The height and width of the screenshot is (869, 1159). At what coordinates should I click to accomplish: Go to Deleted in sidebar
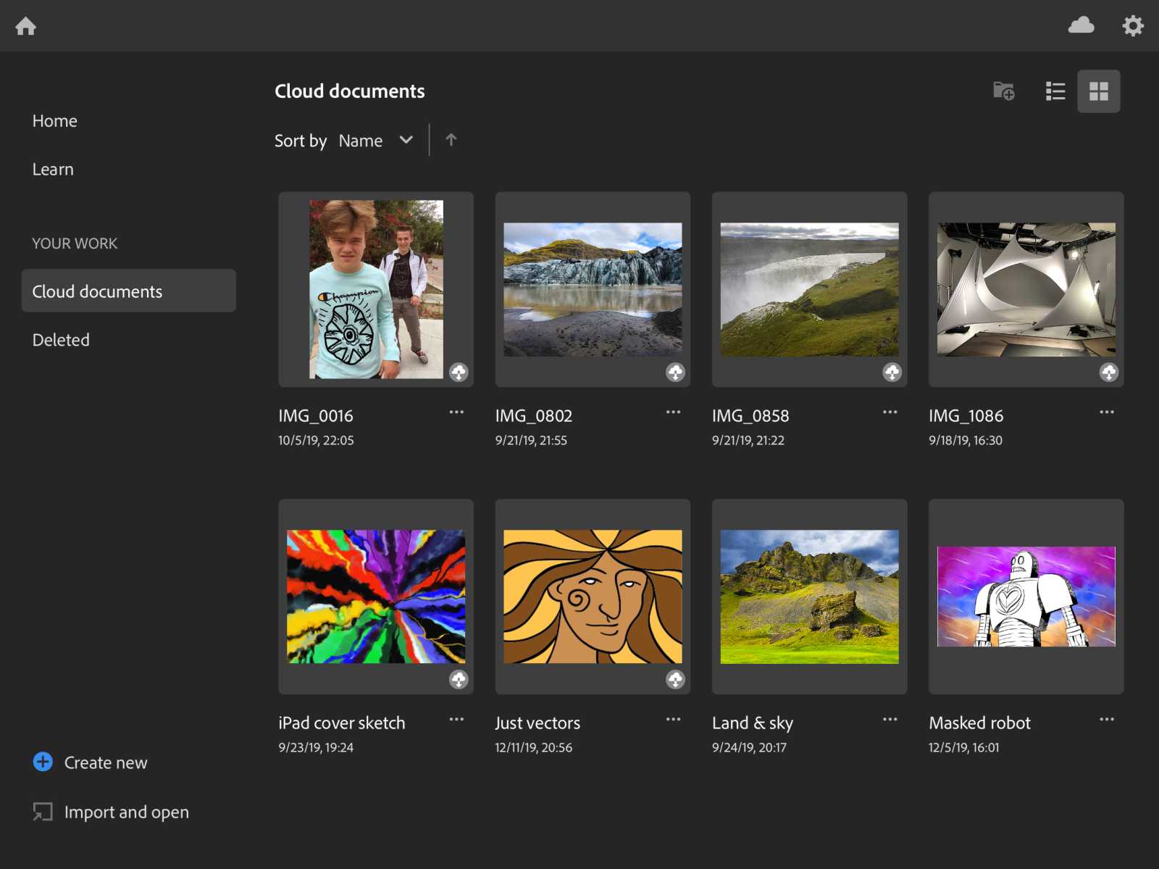pos(61,340)
